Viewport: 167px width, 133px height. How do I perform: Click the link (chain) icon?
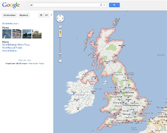pos(47,15)
